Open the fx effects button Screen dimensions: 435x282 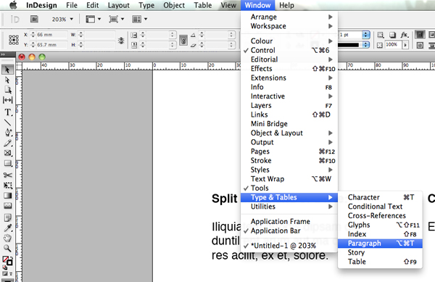[x=405, y=35]
